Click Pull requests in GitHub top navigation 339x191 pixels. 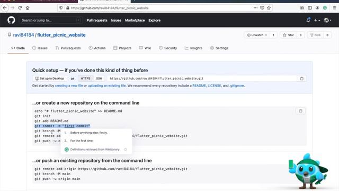click(97, 20)
